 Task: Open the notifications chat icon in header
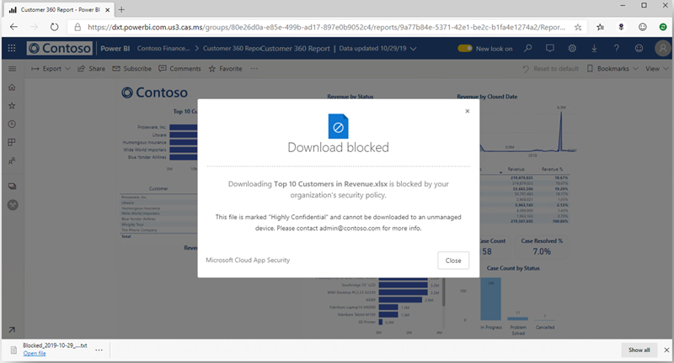pyautogui.click(x=551, y=49)
